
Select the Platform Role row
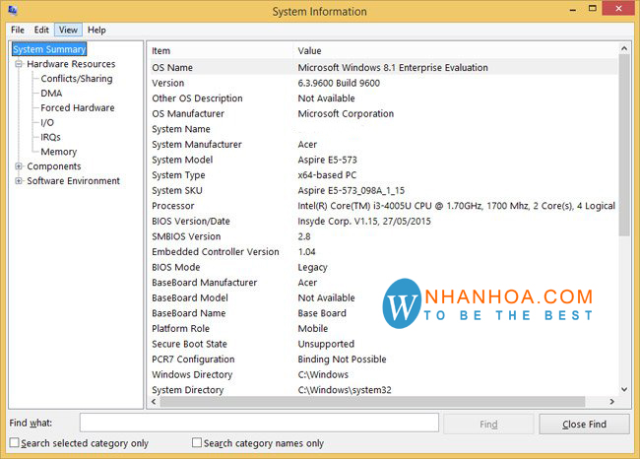pos(384,329)
